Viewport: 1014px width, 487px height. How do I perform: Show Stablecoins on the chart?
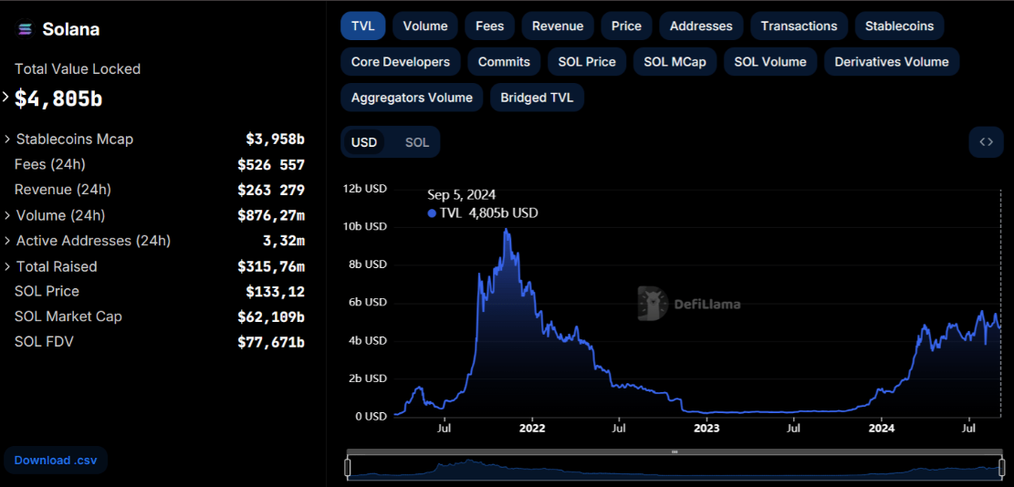899,26
